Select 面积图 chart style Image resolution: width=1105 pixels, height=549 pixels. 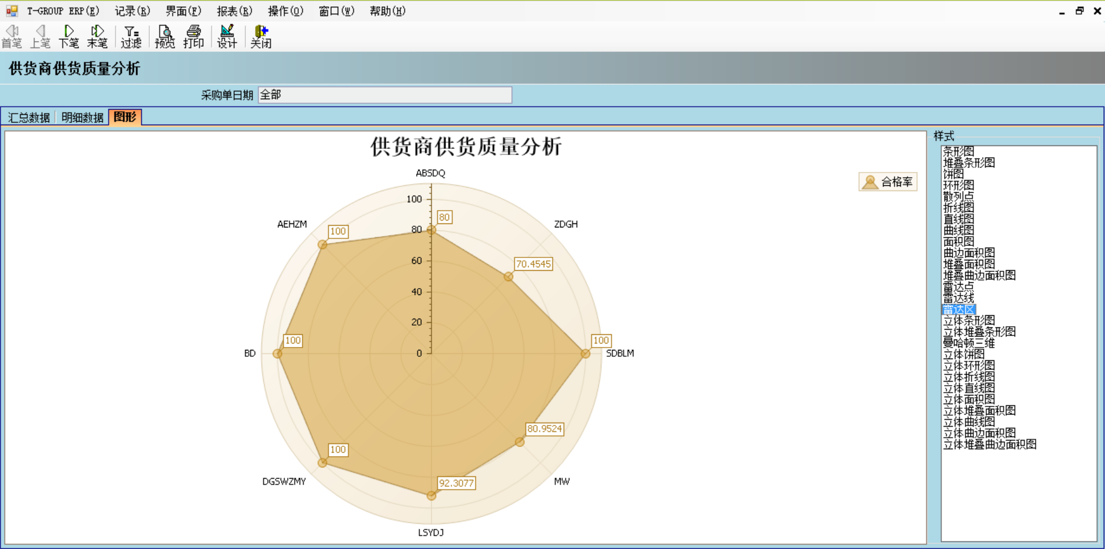click(958, 241)
